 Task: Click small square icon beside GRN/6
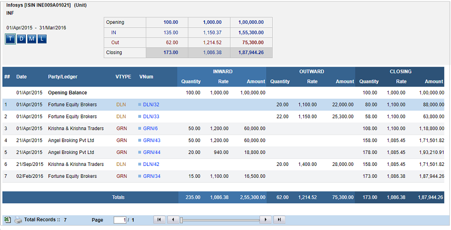coord(140,129)
